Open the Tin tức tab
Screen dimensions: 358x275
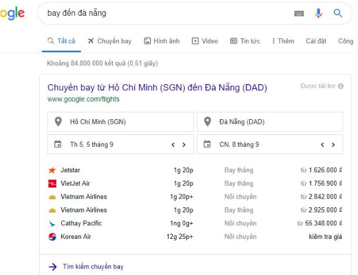(x=245, y=41)
